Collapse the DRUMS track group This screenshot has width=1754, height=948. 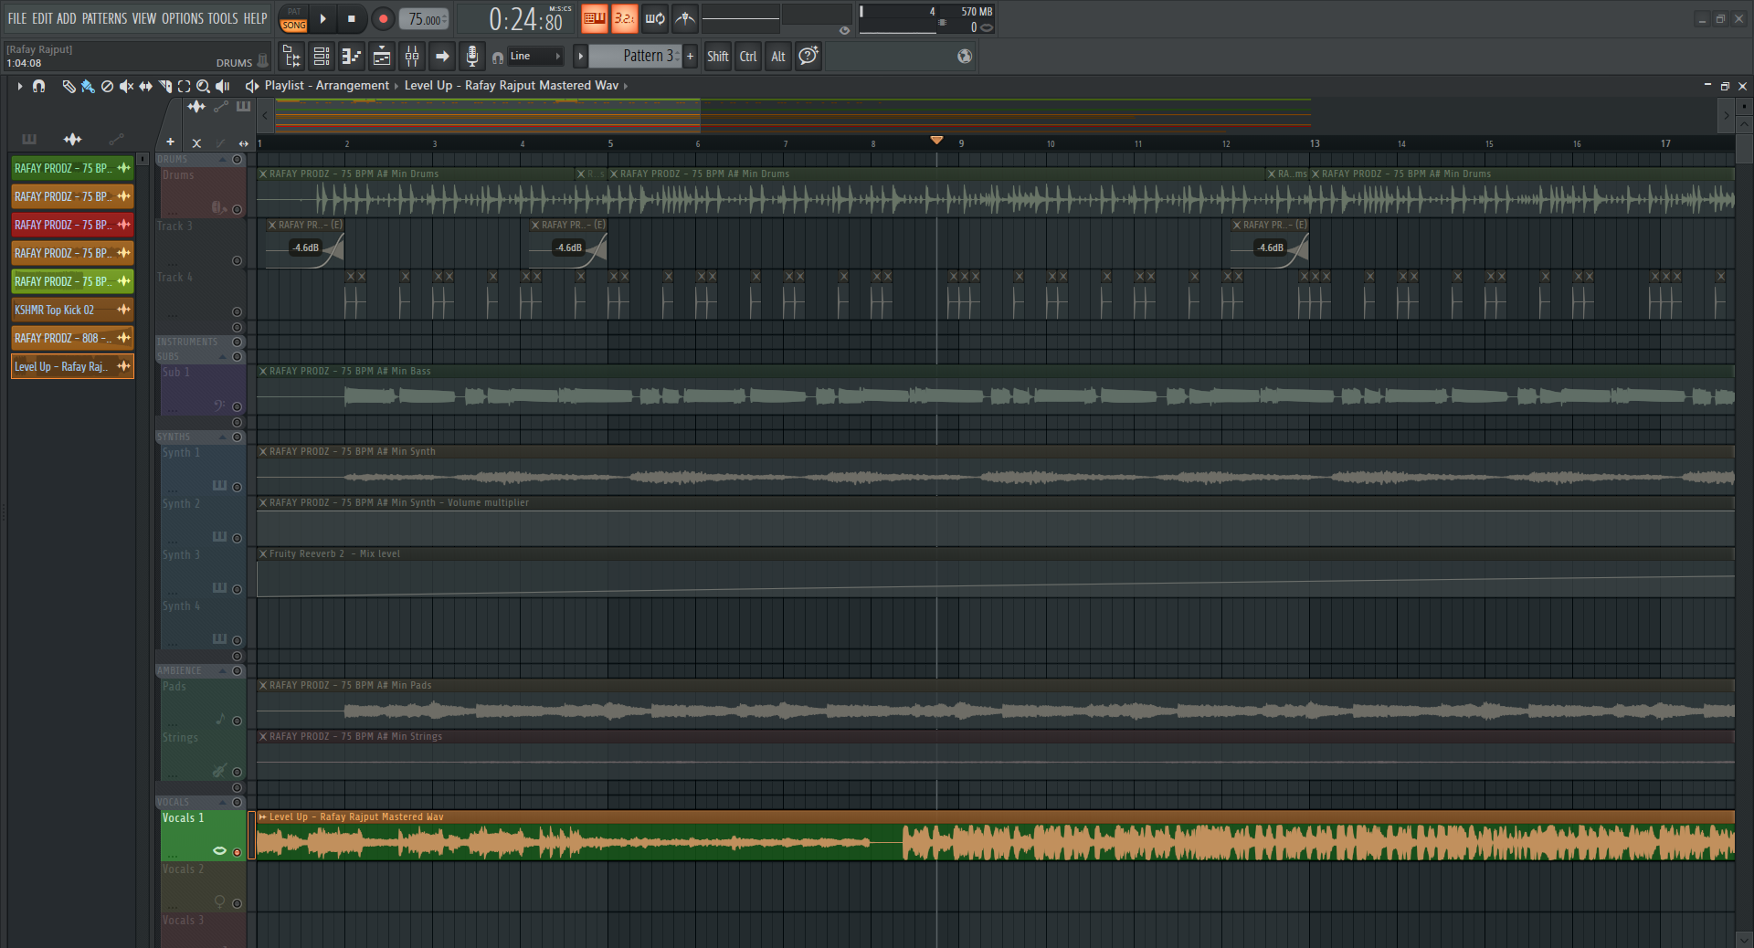click(x=223, y=160)
